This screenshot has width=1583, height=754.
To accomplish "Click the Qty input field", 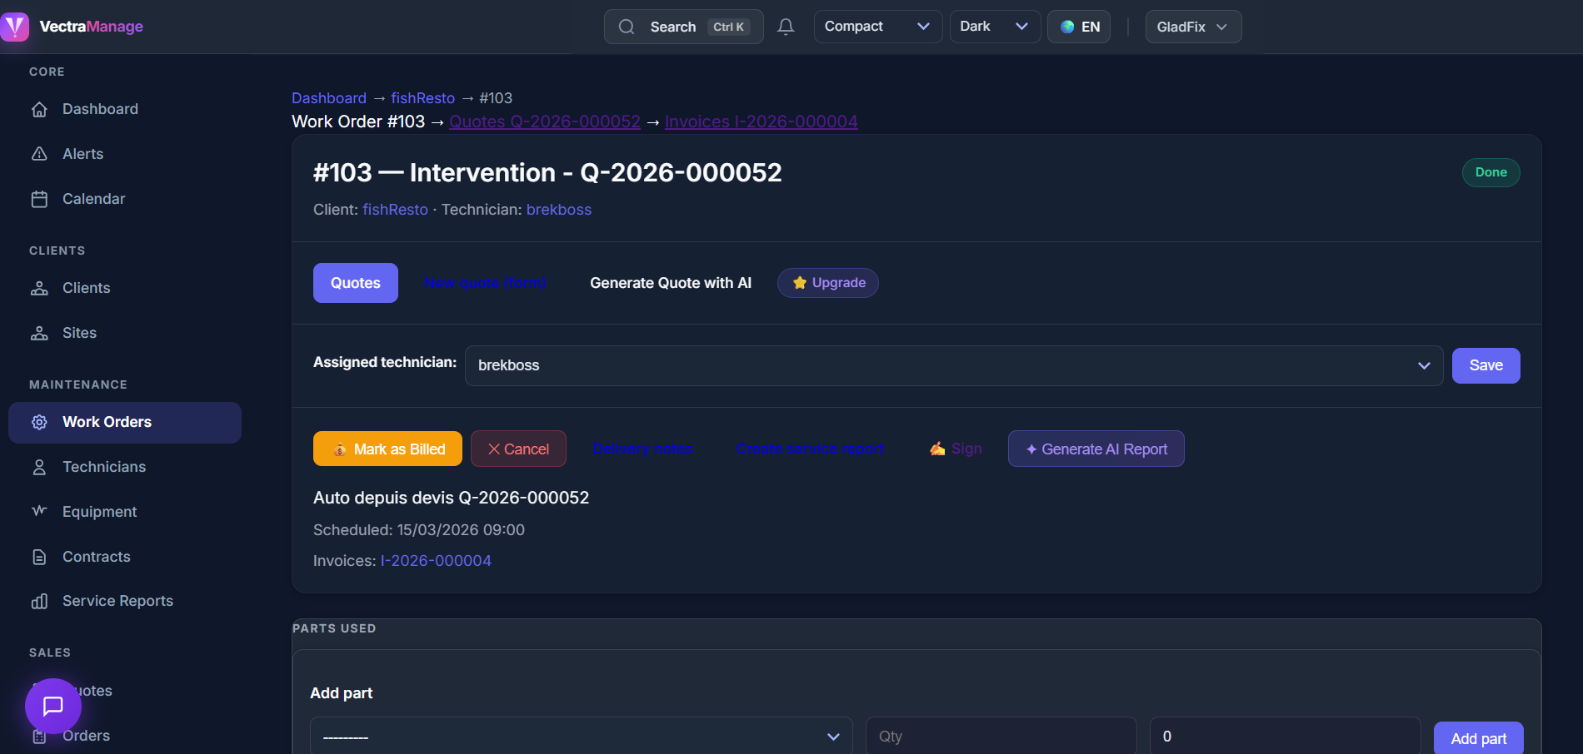I will (1001, 737).
